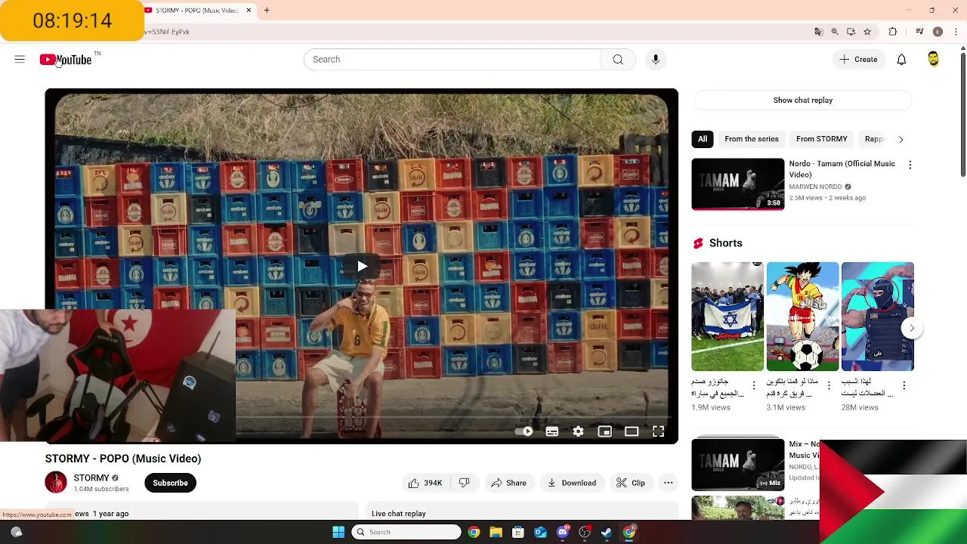
Task: Select the From the series chip
Action: pyautogui.click(x=752, y=139)
